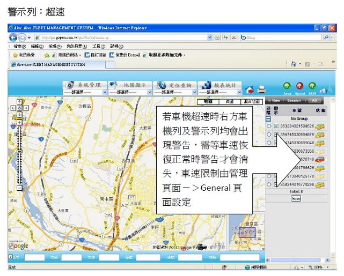
Task: Pan the map left with the arrow
Action: click(x=13, y=108)
